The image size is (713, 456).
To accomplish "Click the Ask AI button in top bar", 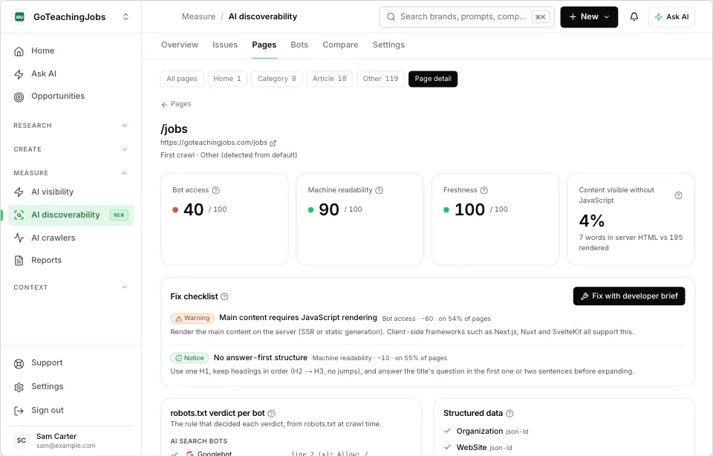I will coord(671,17).
